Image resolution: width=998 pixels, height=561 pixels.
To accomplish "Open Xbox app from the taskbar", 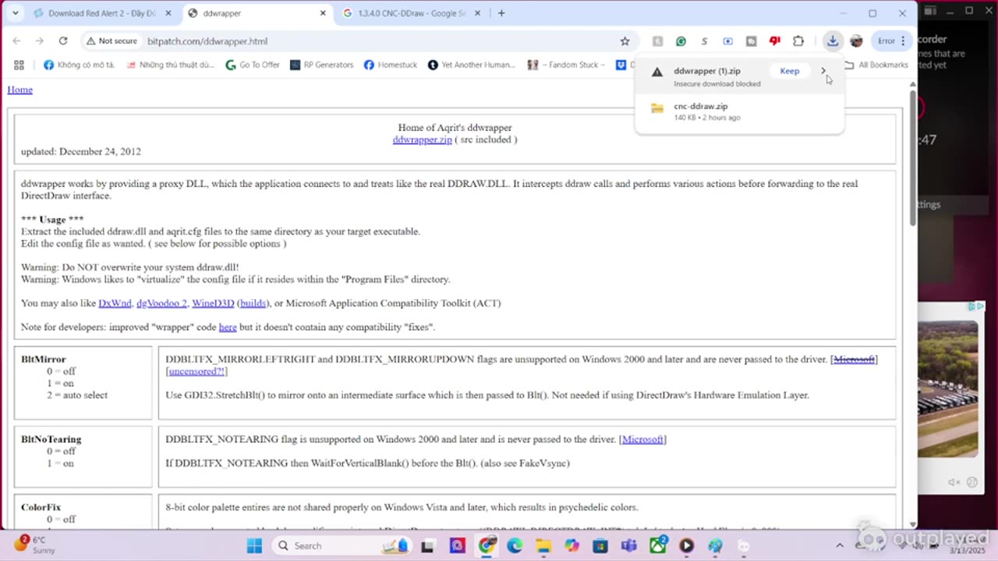I will point(658,545).
